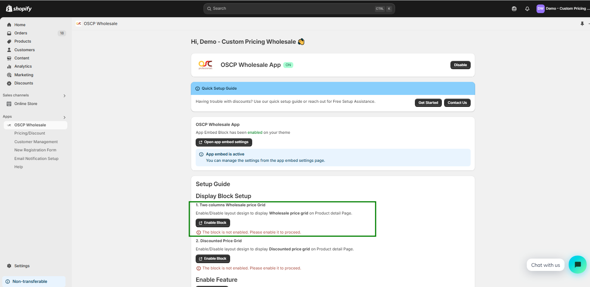Screen dimensions: 590x287
Task: Select Customer Management in the sidebar
Action: 36,142
